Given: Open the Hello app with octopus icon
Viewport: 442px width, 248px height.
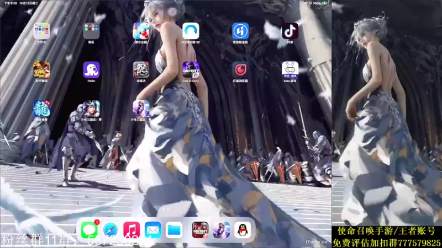Looking at the screenshot, I should [91, 70].
